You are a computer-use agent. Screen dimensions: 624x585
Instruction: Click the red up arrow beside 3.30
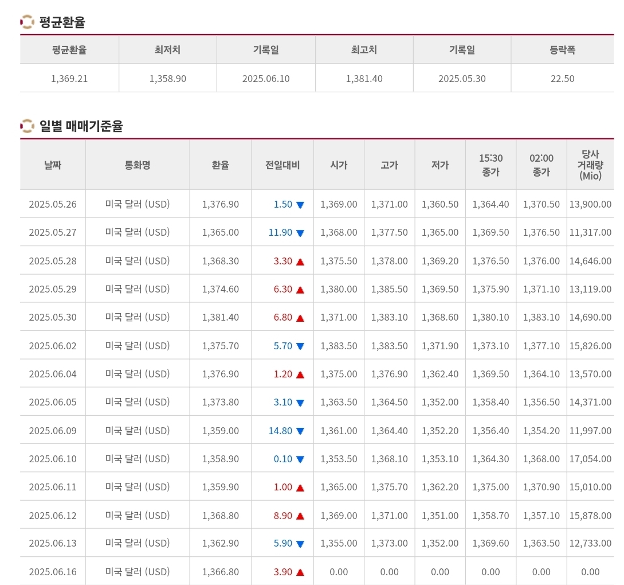300,262
